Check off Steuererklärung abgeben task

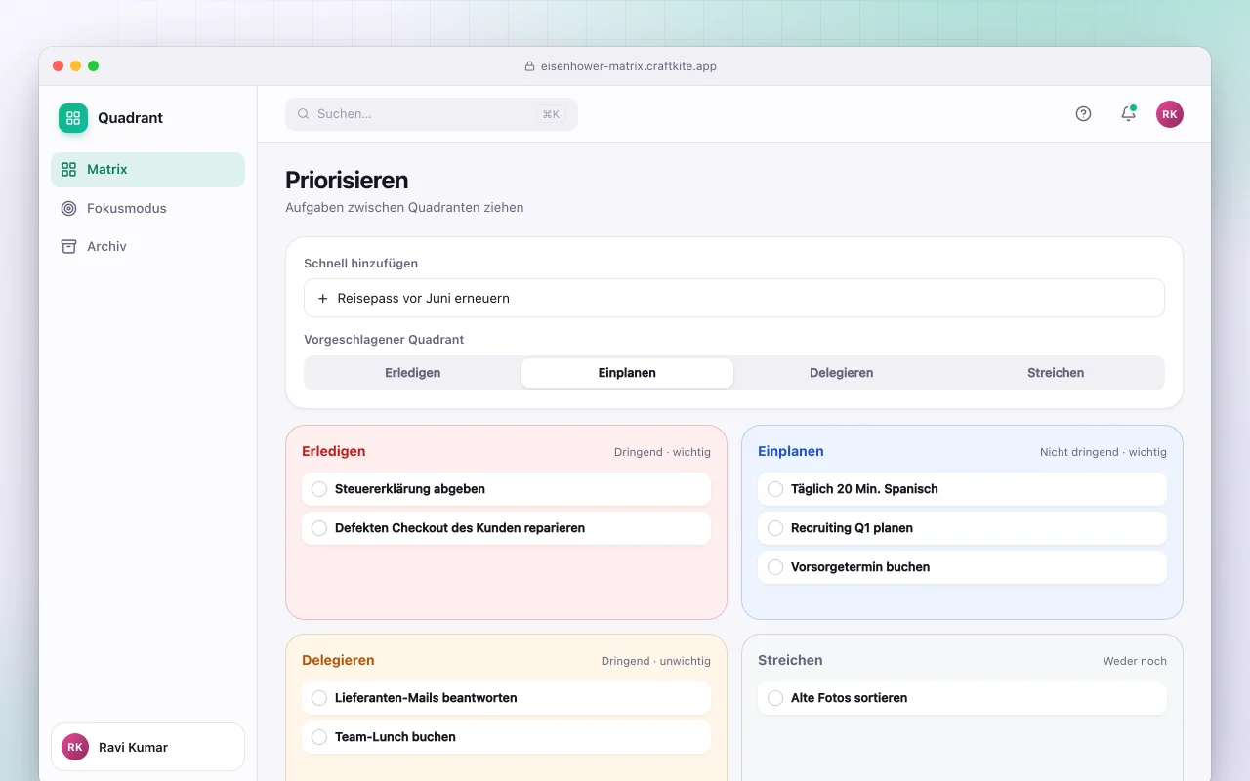tap(319, 489)
